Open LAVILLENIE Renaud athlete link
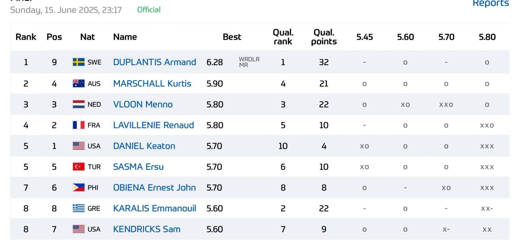Screen dimensions: 523x250 pos(154,125)
